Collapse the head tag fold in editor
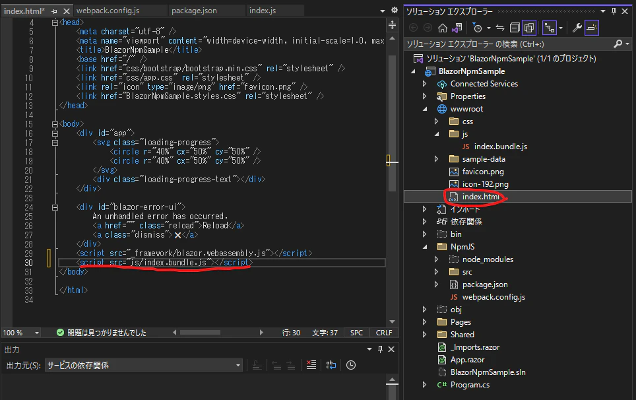This screenshot has height=400, width=636. pos(55,22)
